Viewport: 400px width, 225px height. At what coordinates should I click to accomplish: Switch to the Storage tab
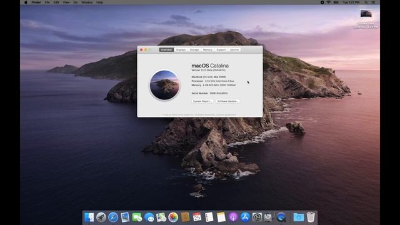194,50
